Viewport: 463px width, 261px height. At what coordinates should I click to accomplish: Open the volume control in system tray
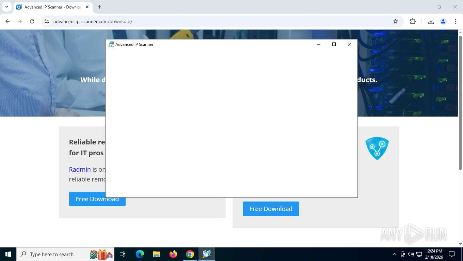[411, 254]
